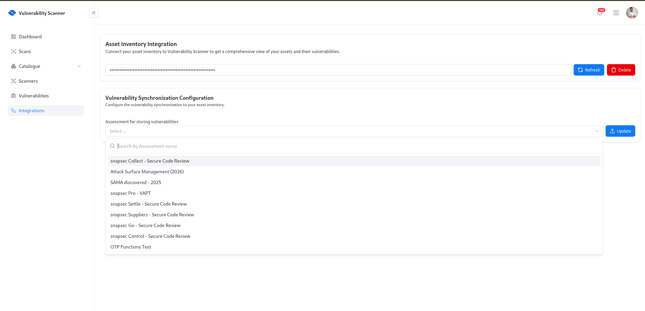Screen dimensions: 645x311
Task: Select OTP Functions Test option
Action: tap(354, 247)
